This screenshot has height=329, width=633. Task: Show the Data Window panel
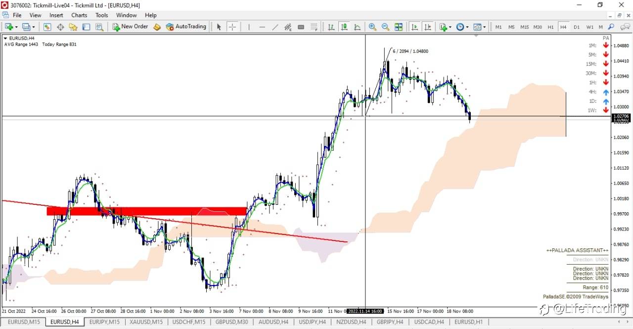pyautogui.click(x=60, y=27)
